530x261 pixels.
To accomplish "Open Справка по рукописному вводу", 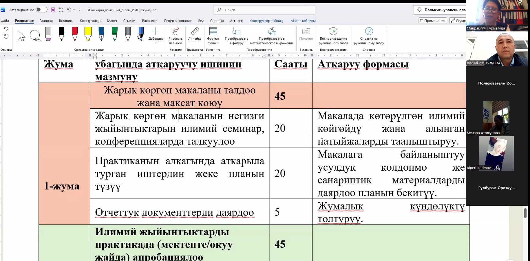I will pos(369,36).
